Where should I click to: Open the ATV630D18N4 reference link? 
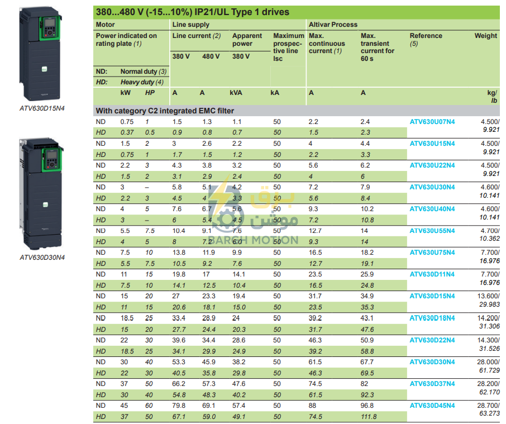click(x=432, y=318)
